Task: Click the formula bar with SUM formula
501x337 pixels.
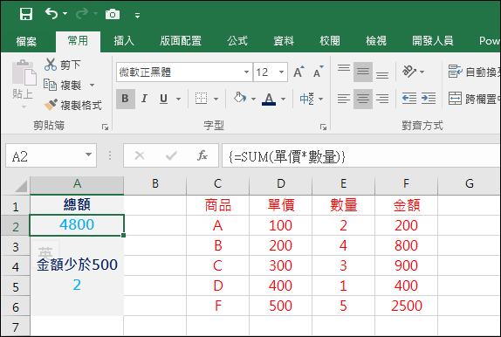Action: click(x=361, y=156)
